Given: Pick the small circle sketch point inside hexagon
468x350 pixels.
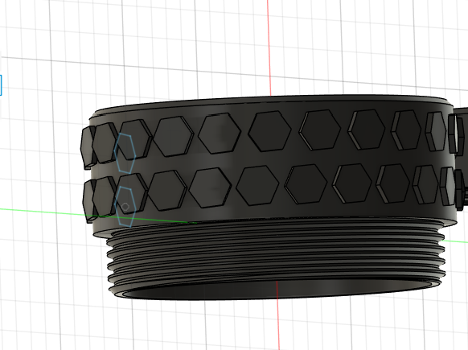Looking at the screenshot, I should pyautogui.click(x=125, y=207).
